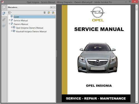Click the Marcadores panel title
The height and width of the screenshot is (104, 139).
point(13,7)
